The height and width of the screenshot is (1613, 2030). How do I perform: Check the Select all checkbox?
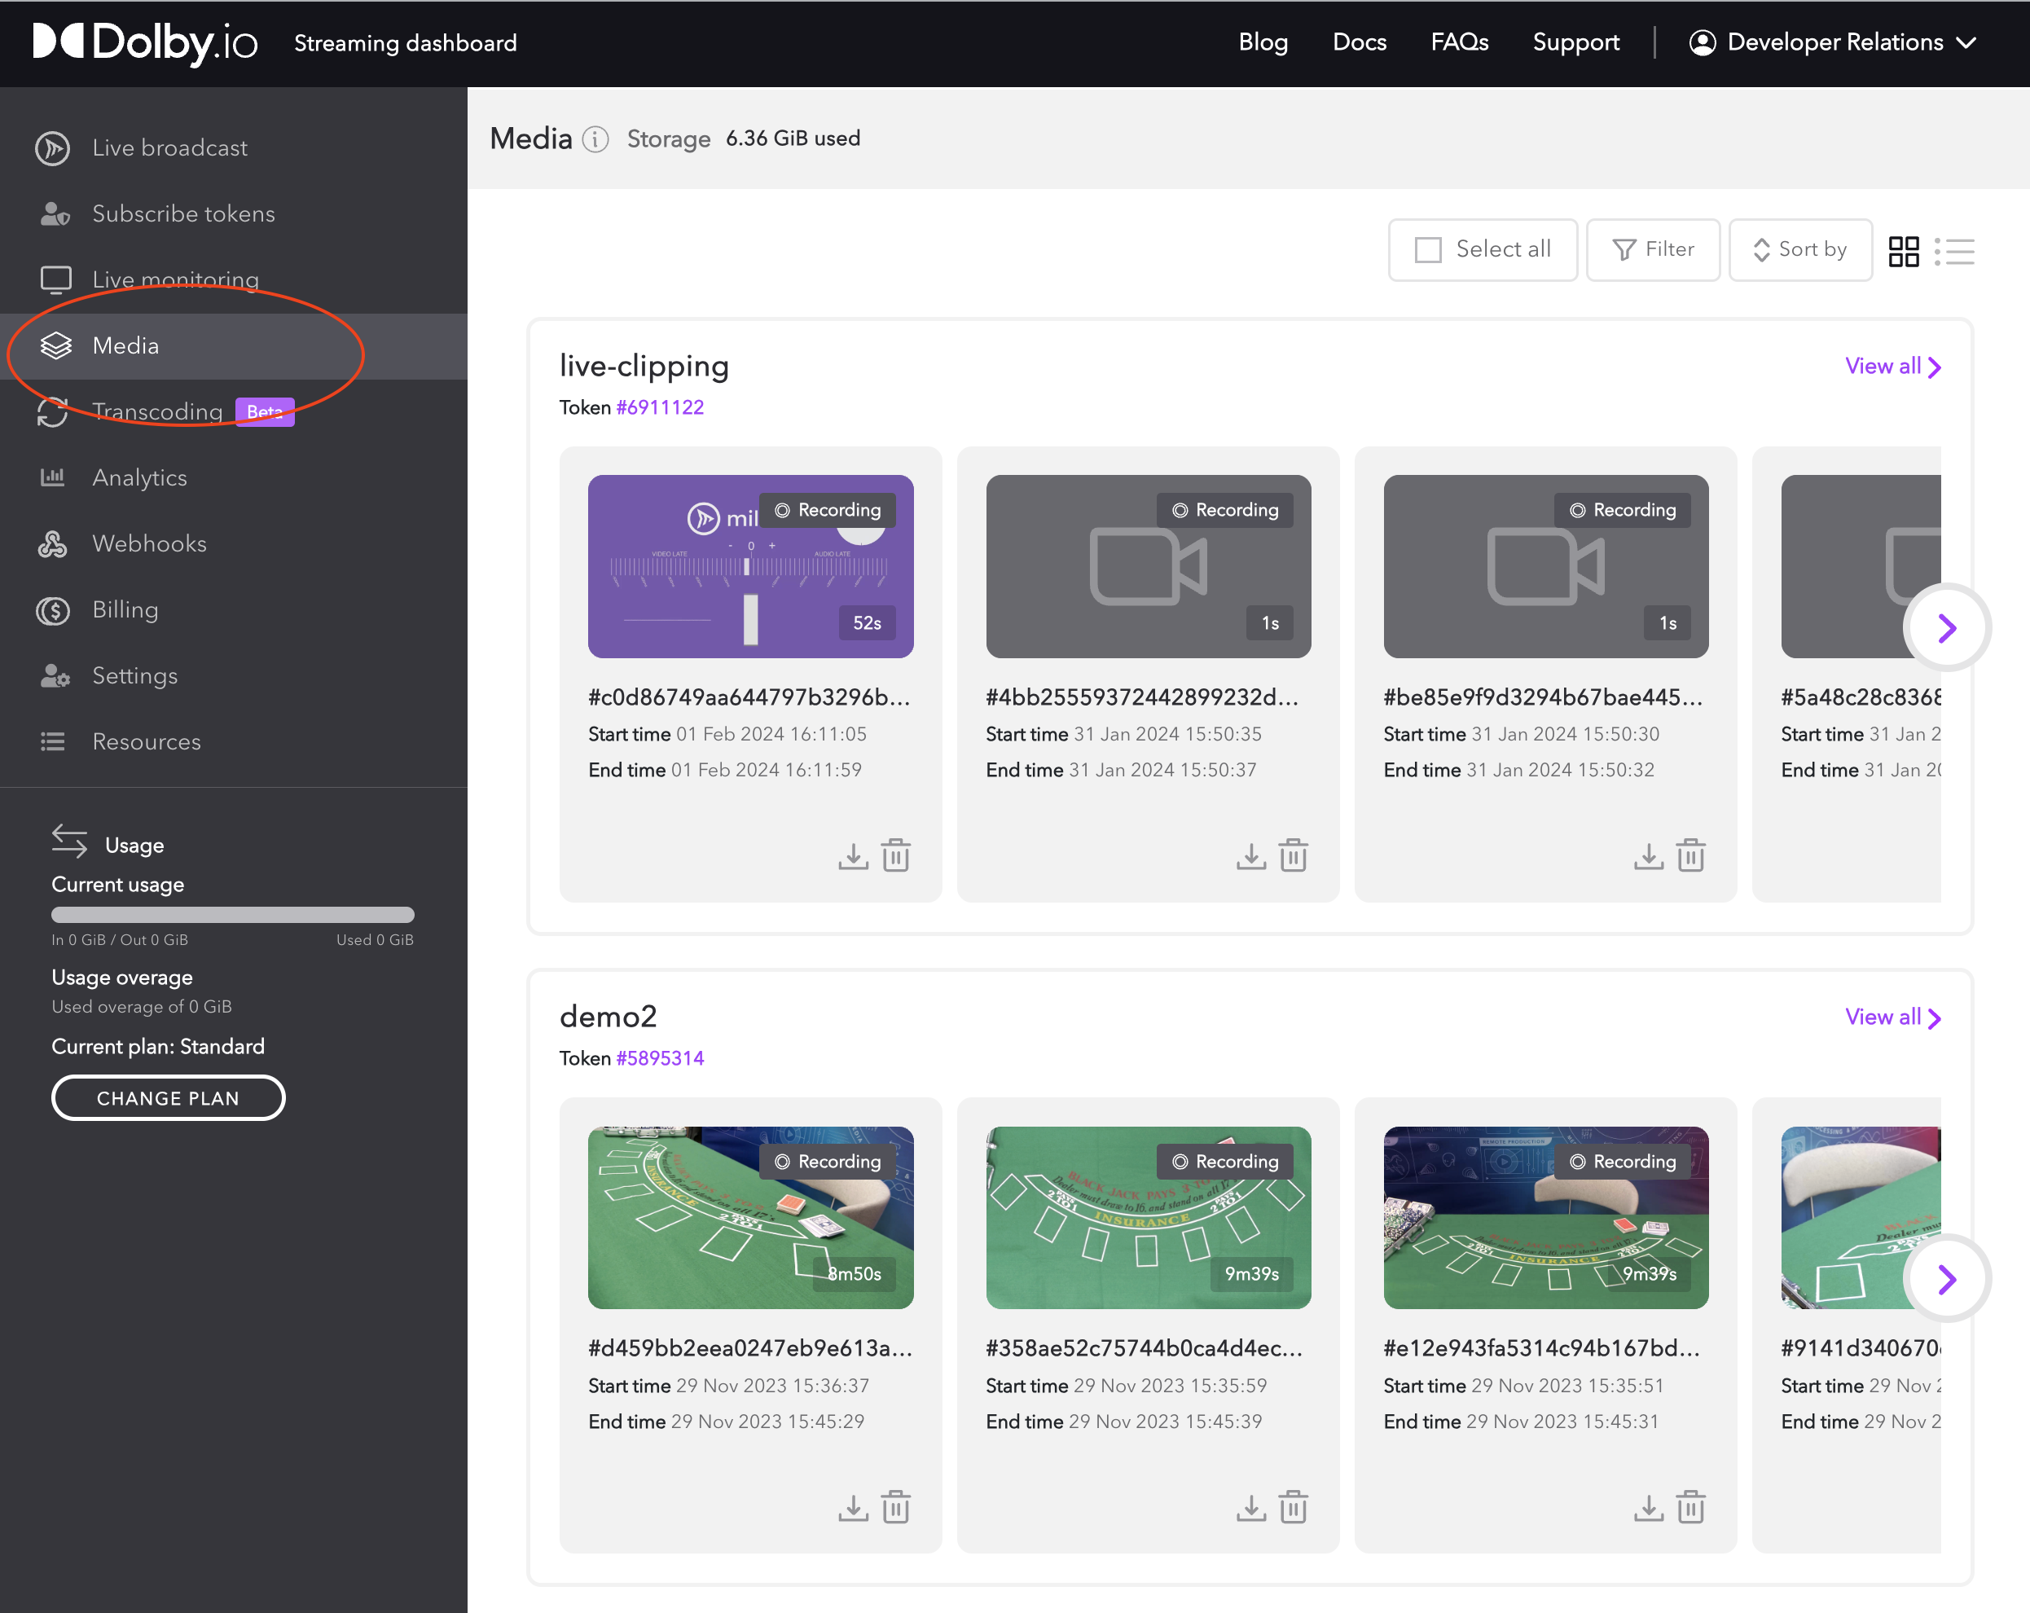pyautogui.click(x=1428, y=249)
